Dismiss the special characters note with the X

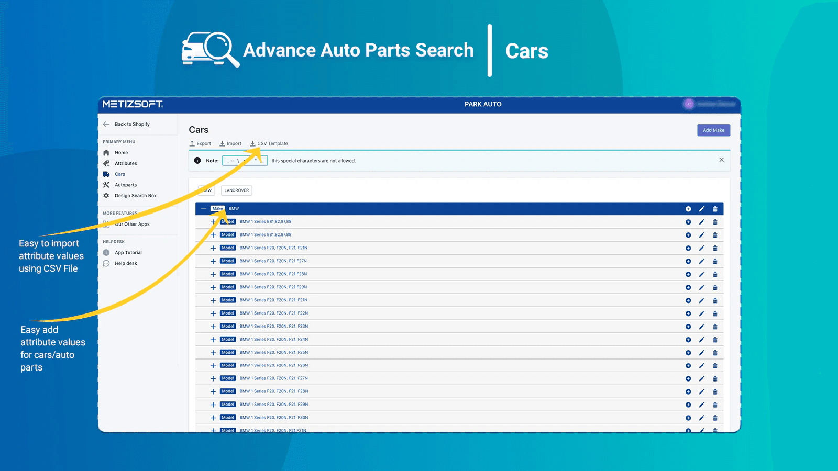click(x=721, y=160)
